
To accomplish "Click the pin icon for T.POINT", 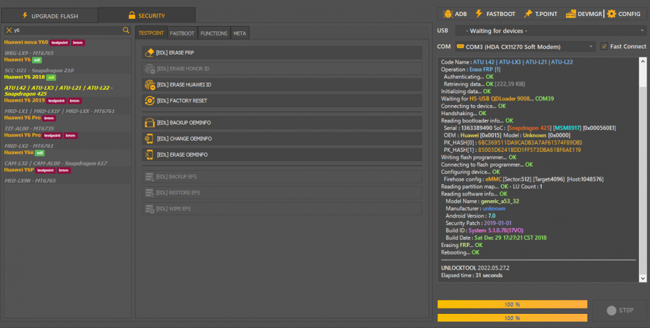I will [528, 14].
